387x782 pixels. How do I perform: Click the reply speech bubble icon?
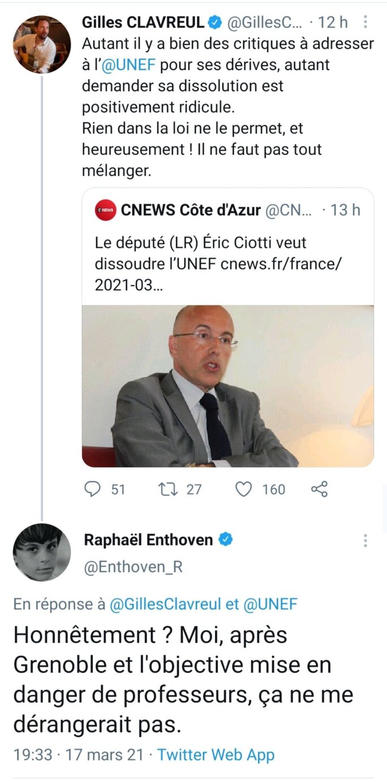point(92,488)
